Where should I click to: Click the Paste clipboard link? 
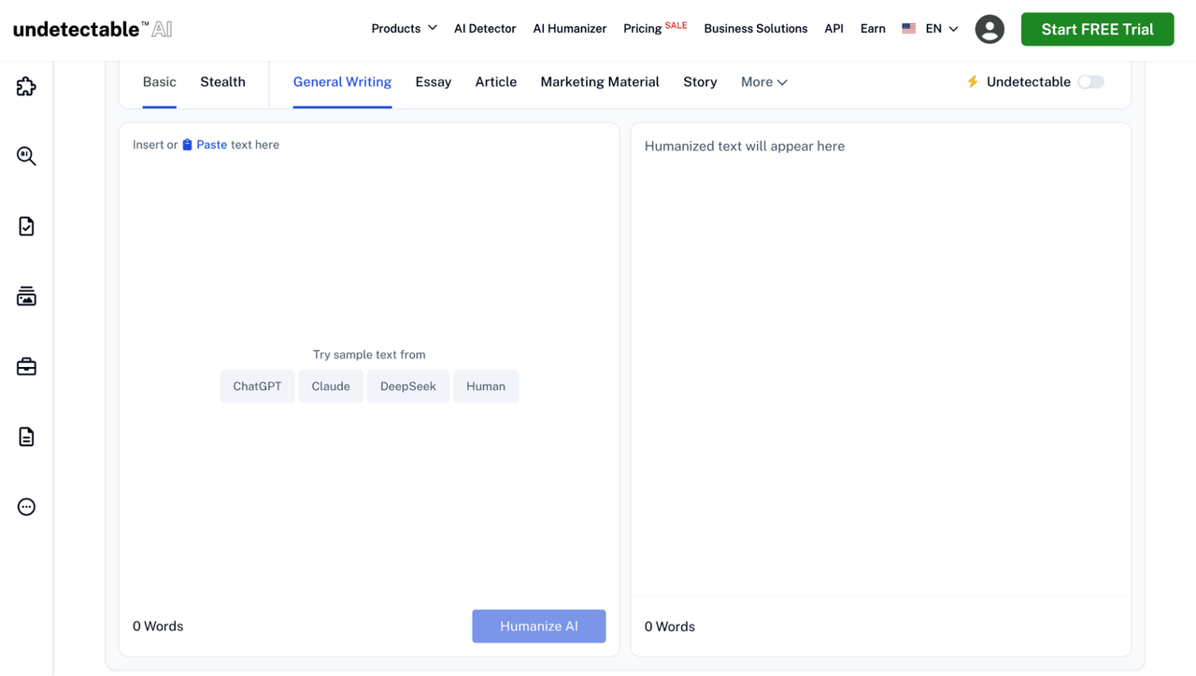pyautogui.click(x=205, y=145)
